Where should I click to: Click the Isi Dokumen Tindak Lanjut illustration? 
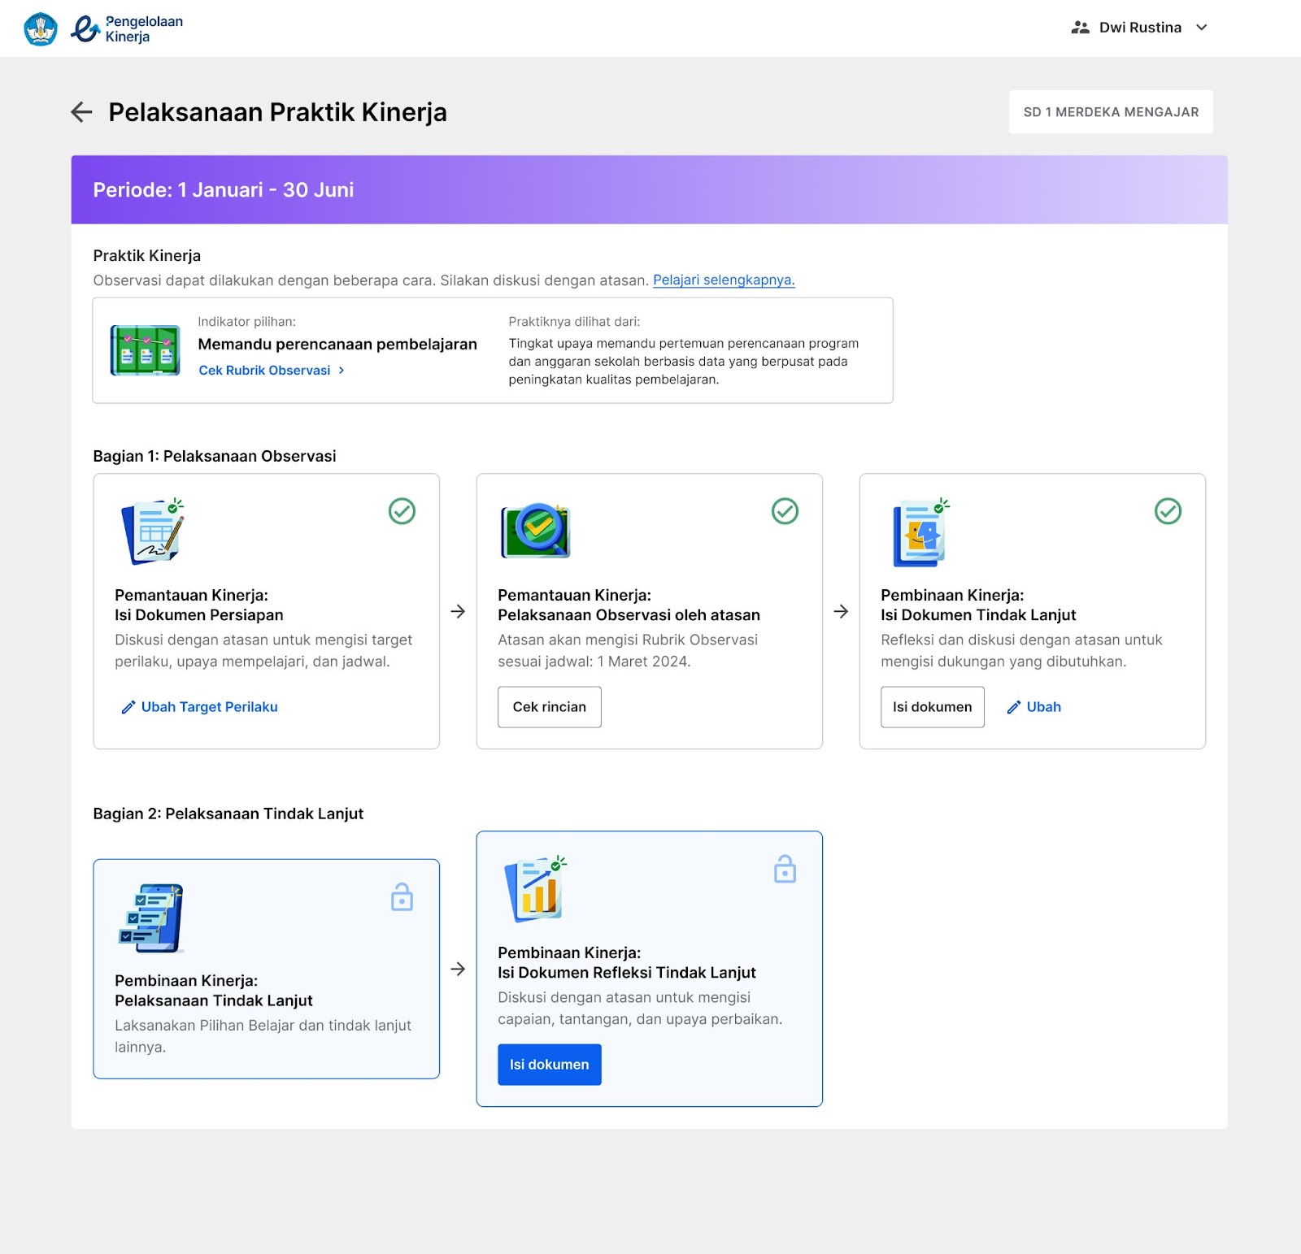click(x=920, y=533)
